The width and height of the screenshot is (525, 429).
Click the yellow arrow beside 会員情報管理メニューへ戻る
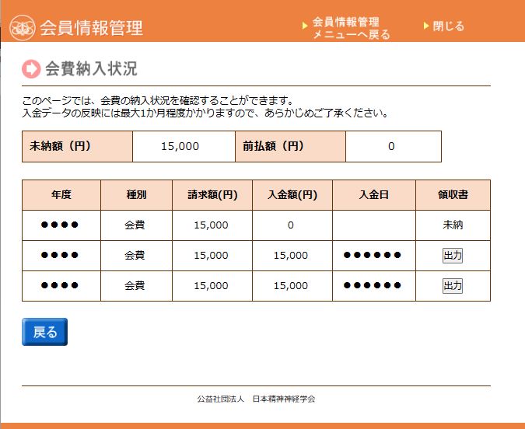click(305, 26)
